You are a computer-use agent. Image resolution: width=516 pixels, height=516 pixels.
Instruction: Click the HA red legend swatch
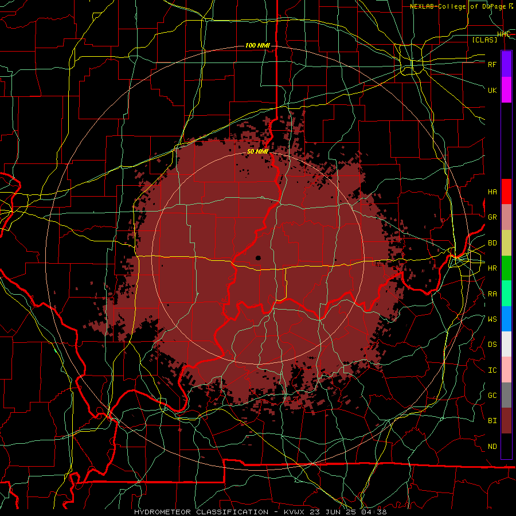coord(506,191)
